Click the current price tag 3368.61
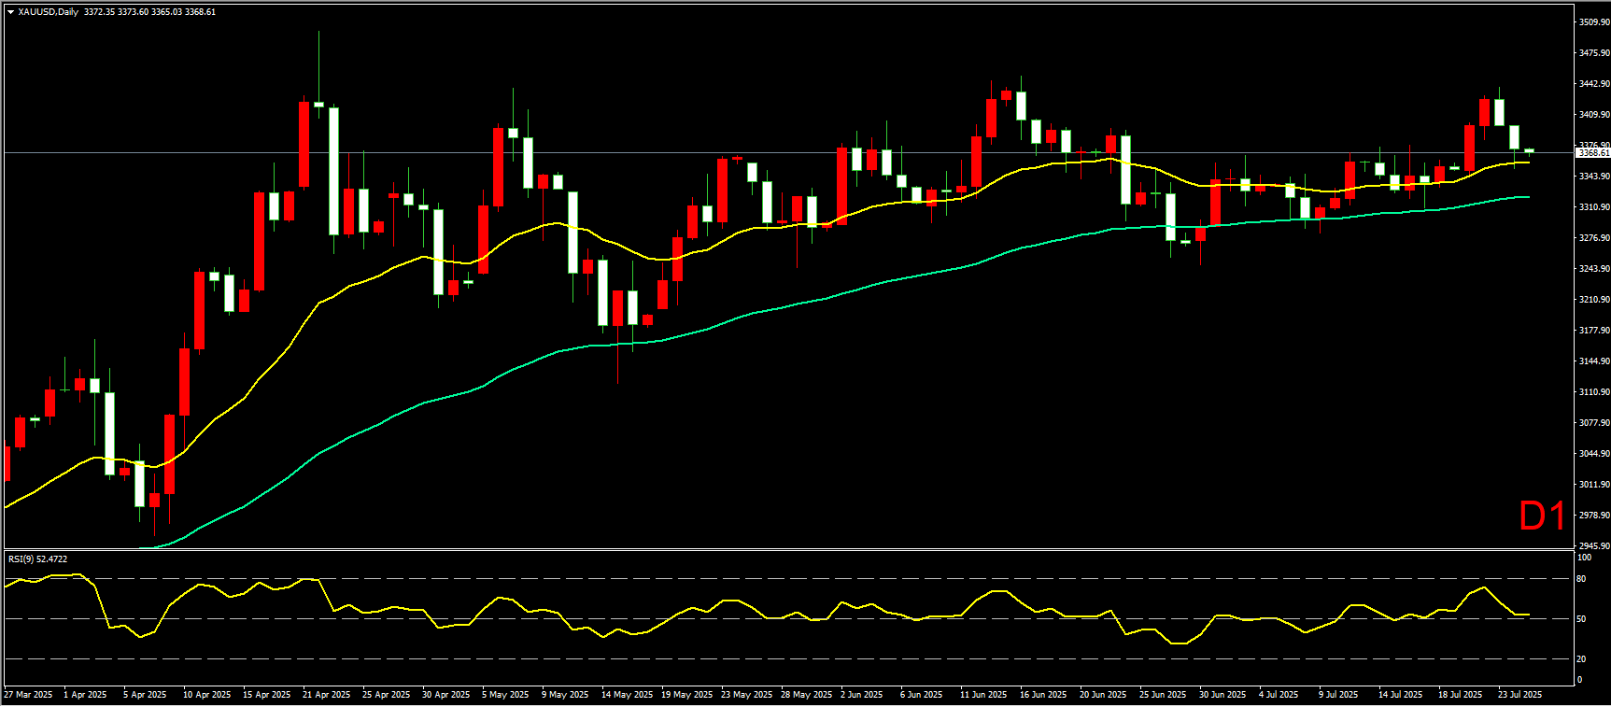This screenshot has height=707, width=1611. 1592,152
